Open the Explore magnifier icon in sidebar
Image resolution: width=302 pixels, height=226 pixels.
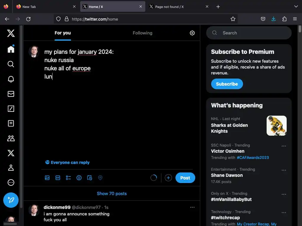click(11, 64)
